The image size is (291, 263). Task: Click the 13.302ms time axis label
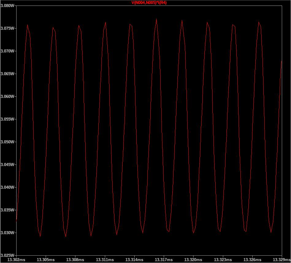pyautogui.click(x=16, y=260)
